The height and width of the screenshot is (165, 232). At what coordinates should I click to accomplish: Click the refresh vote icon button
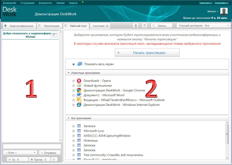click(54, 159)
